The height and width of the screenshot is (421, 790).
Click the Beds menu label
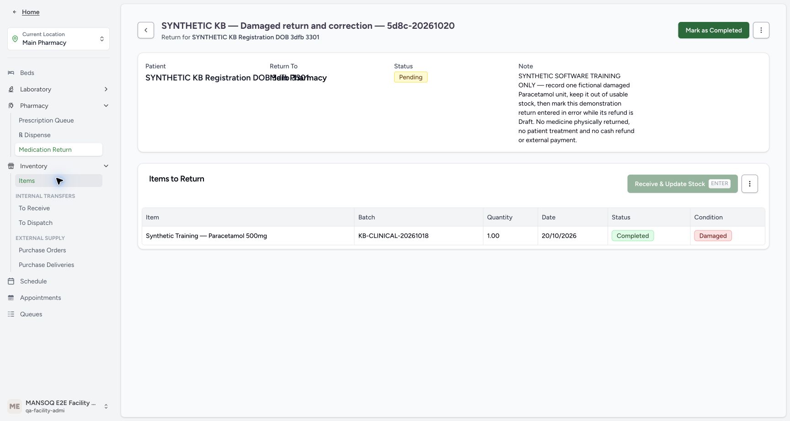pos(27,73)
